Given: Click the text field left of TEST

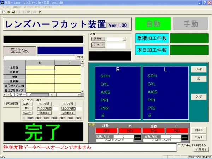Looking at the screenshot, I should pyautogui.click(x=39, y=58).
